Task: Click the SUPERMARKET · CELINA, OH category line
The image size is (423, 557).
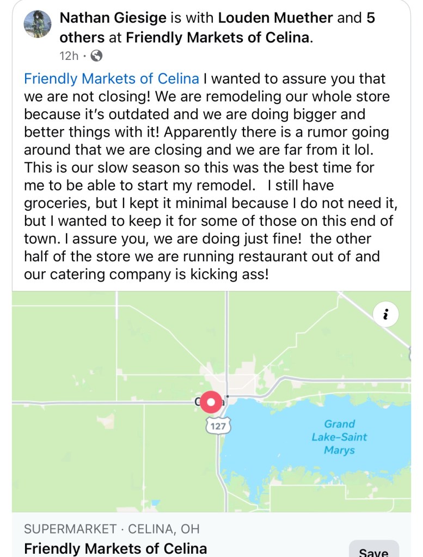Action: click(x=112, y=529)
